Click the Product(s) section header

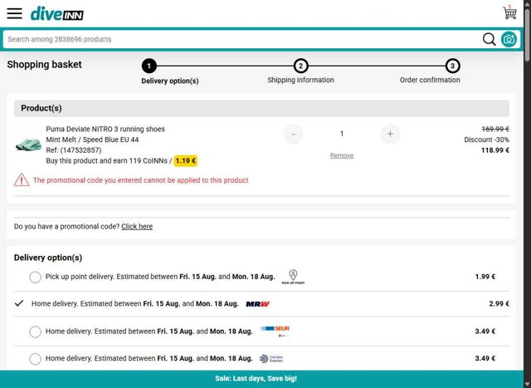pyautogui.click(x=261, y=108)
